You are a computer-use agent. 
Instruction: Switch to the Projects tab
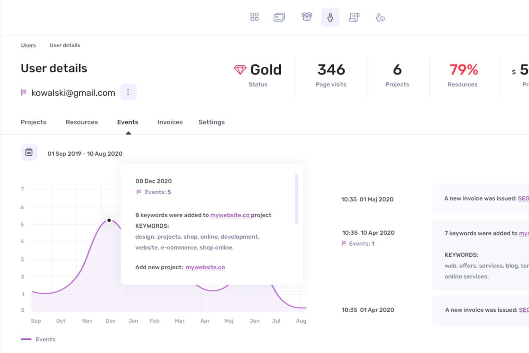click(x=34, y=122)
